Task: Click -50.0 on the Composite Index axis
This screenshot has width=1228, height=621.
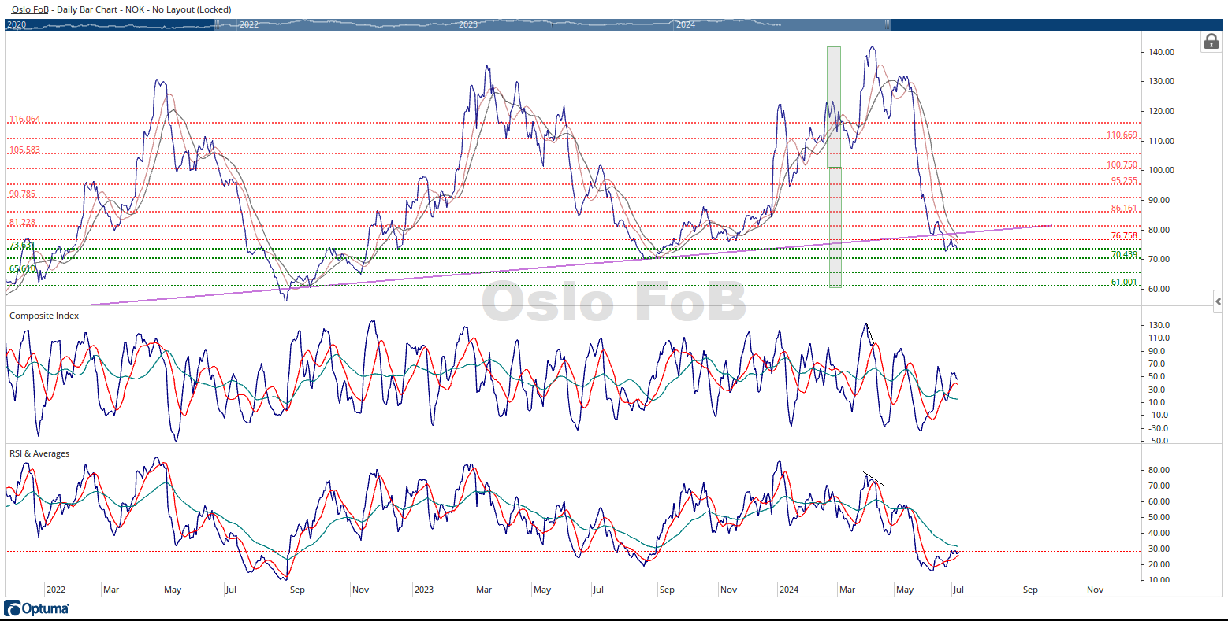Action: click(1159, 441)
